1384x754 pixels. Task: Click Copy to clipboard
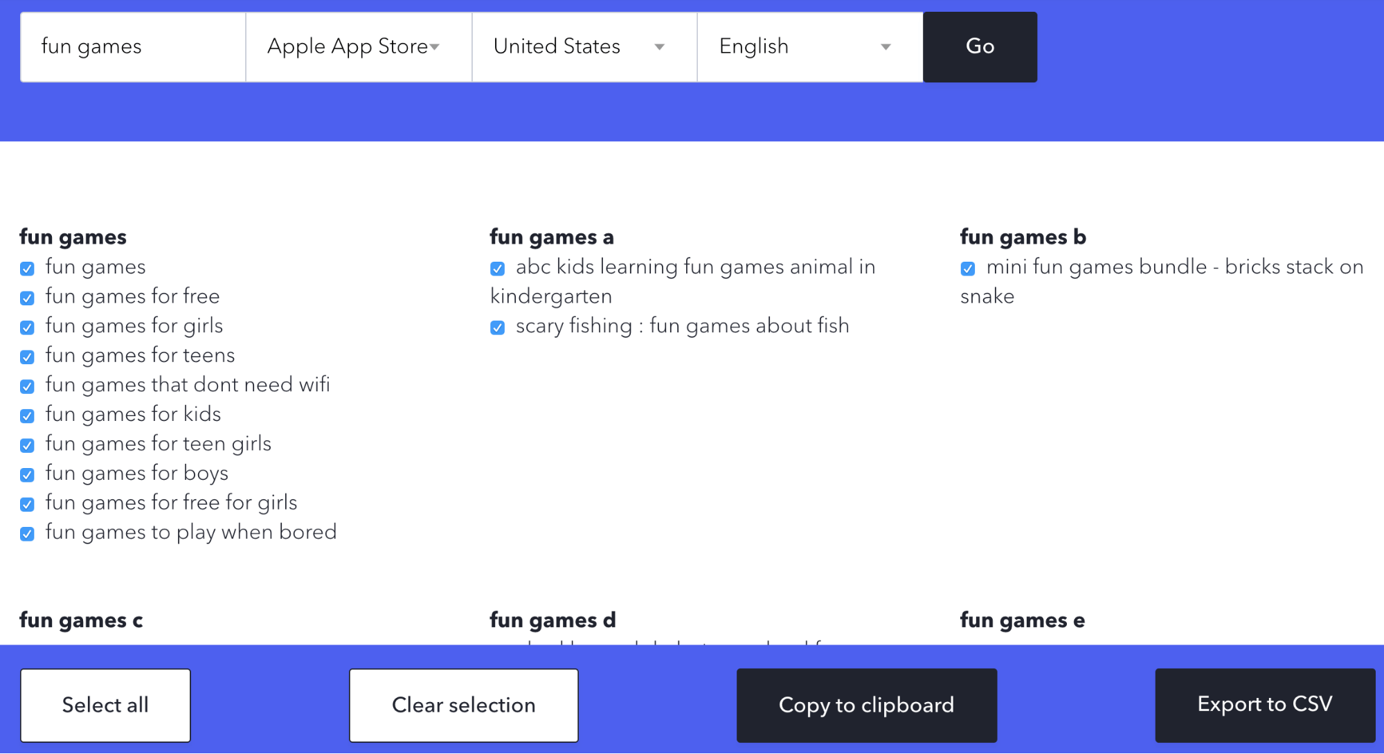[866, 705]
